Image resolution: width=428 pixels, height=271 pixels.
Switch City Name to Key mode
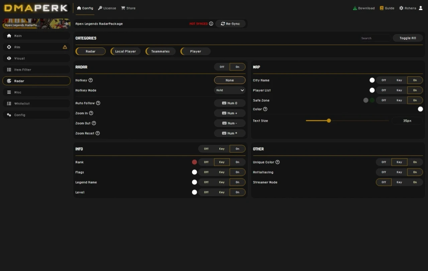399,80
